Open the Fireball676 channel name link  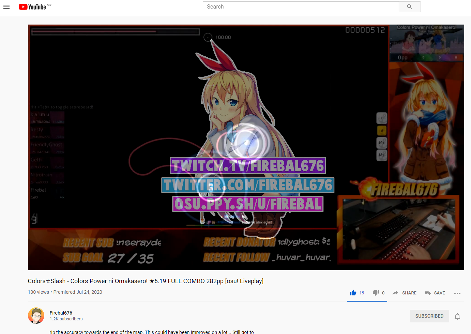click(x=61, y=313)
